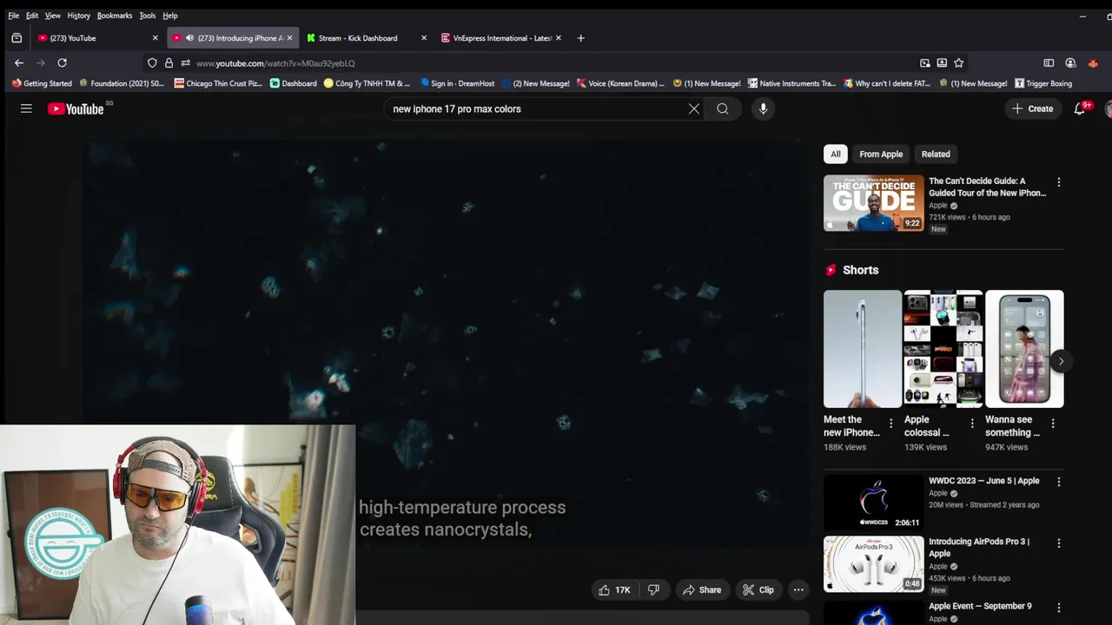Open the tab overview button left of tabs
The image size is (1112, 625).
click(17, 38)
